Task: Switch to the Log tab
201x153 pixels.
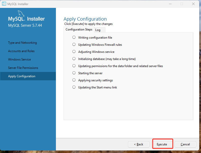Action: (x=98, y=30)
